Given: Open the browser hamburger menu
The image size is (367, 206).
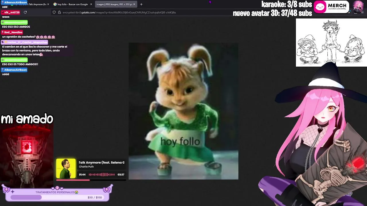Looking at the screenshot, I should pyautogui.click(x=362, y=12).
